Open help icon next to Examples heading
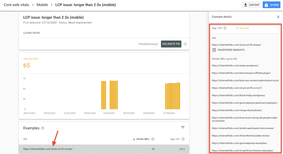The width and height of the screenshot is (283, 154). click(43, 128)
